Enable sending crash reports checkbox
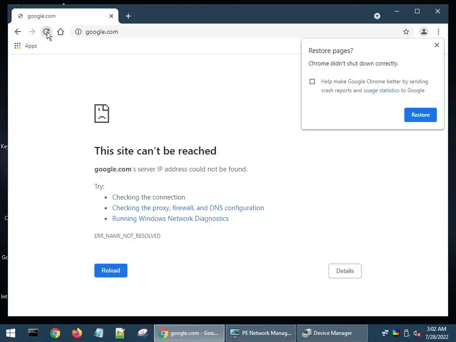The height and width of the screenshot is (342, 456). click(312, 81)
